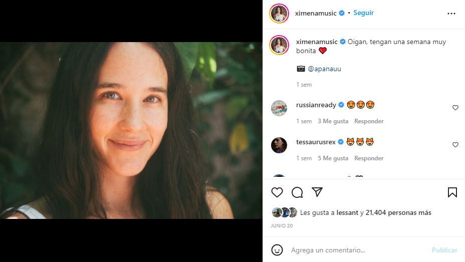Open russianready's avatar
The image size is (465, 262).
[279, 108]
